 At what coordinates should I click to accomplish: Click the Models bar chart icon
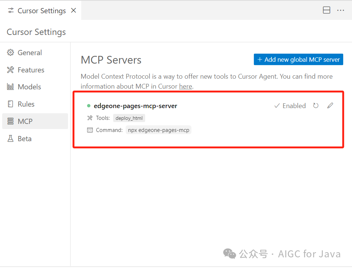coord(10,87)
